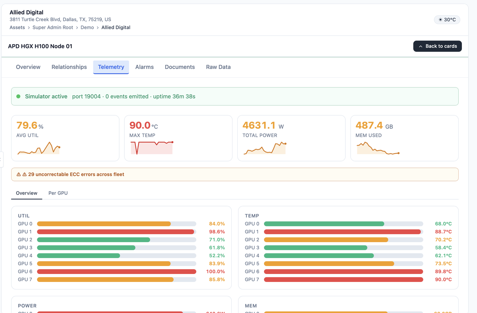Click the MEM panel heading

pos(251,306)
